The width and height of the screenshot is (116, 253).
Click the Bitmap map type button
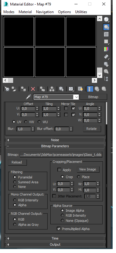pyautogui.click(x=93, y=97)
